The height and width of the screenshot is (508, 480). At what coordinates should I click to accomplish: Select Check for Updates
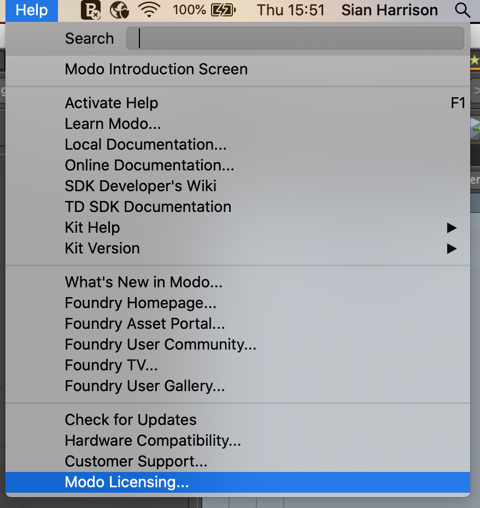coord(238,420)
